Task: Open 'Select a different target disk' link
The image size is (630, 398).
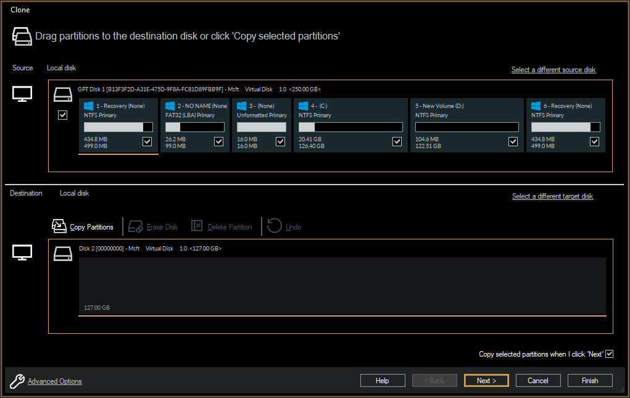Action: click(552, 196)
